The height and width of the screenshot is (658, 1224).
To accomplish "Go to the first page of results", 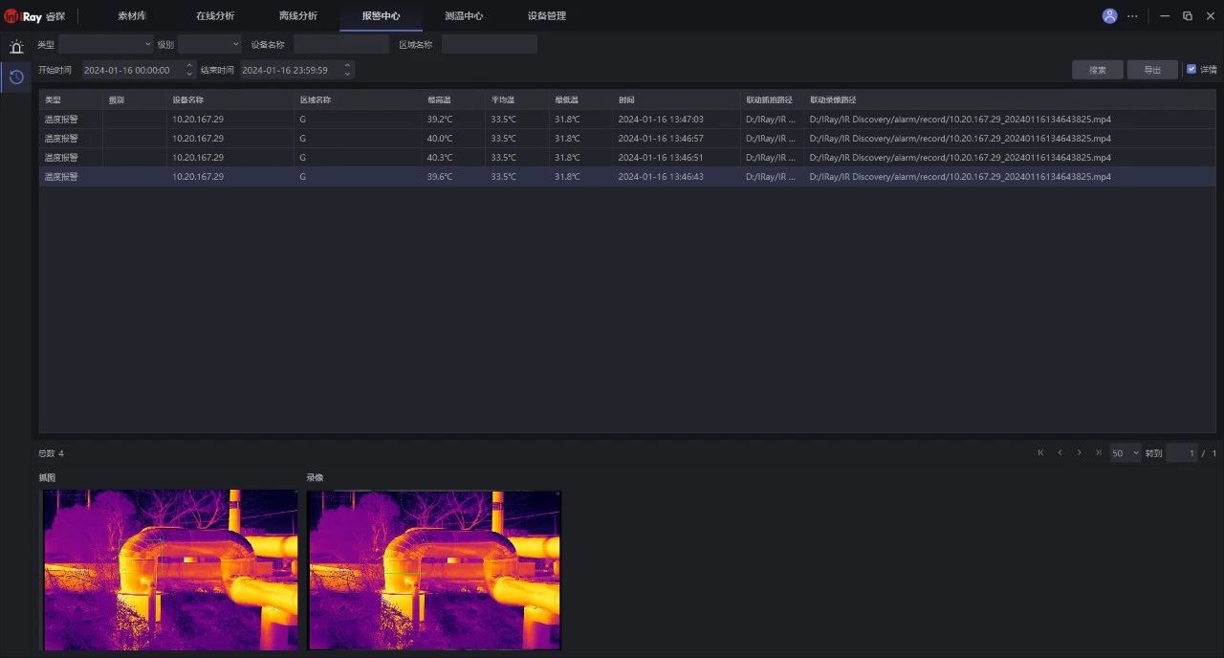I will (1040, 452).
